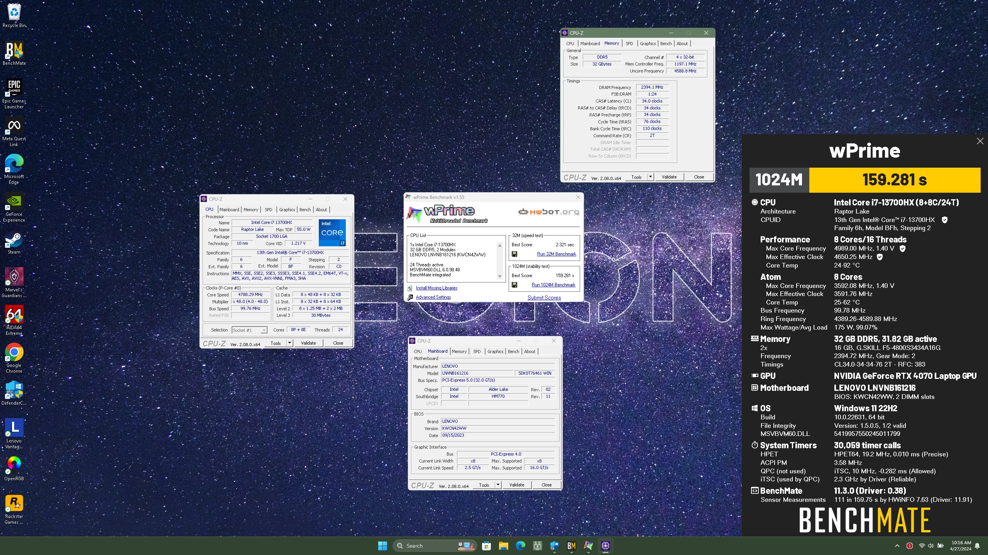
Task: Open Microsoft Store from the taskbar
Action: tap(486, 546)
